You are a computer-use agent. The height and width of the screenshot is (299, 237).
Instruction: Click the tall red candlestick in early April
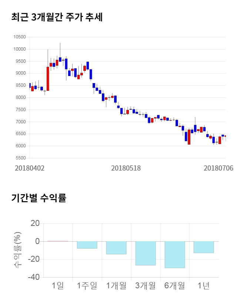48,79
